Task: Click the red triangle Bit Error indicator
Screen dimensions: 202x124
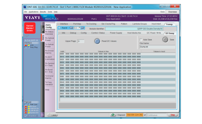Action: pyautogui.click(x=26, y=106)
